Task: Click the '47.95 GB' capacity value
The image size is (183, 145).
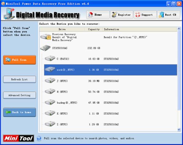Action: (x=94, y=103)
